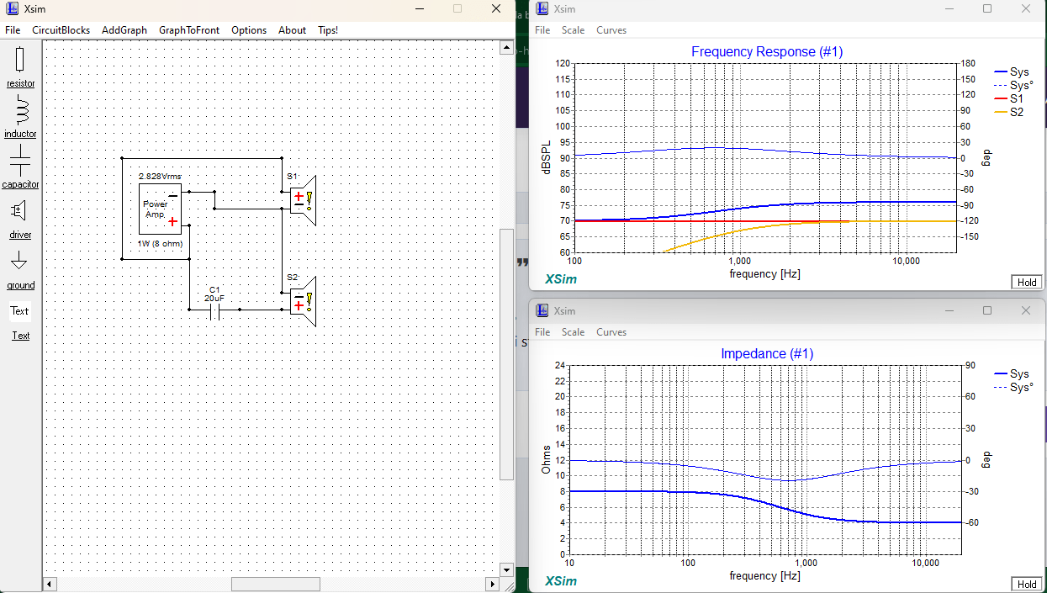Open the About menu

tap(292, 29)
